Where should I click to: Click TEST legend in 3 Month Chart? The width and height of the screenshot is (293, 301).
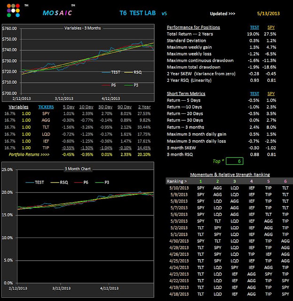click(x=35, y=182)
